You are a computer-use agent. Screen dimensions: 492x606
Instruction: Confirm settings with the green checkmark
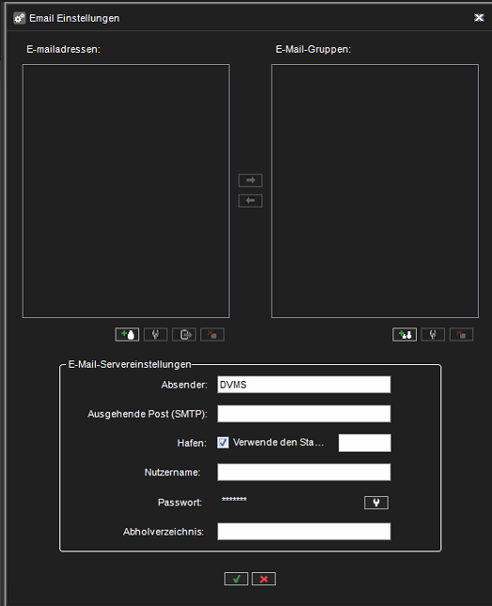(x=236, y=579)
